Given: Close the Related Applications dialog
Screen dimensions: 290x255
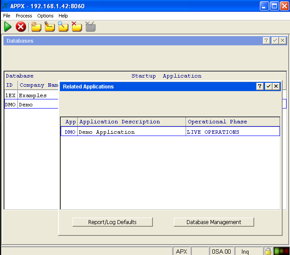Looking at the screenshot, I should point(276,86).
